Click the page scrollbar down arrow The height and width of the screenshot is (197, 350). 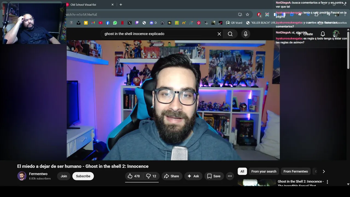348,184
